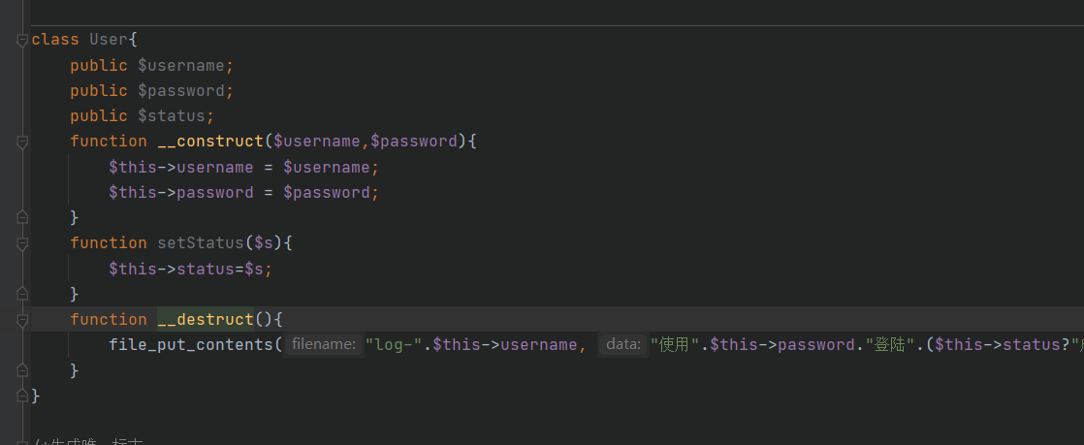Click the "setStatus" function name
The height and width of the screenshot is (445, 1084).
tap(201, 242)
